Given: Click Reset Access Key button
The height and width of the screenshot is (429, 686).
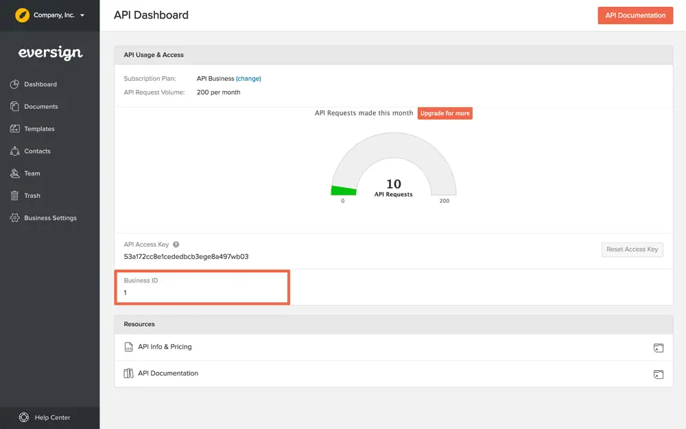Looking at the screenshot, I should pyautogui.click(x=632, y=249).
